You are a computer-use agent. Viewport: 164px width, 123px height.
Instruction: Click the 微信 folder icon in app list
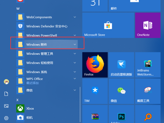click(x=20, y=90)
